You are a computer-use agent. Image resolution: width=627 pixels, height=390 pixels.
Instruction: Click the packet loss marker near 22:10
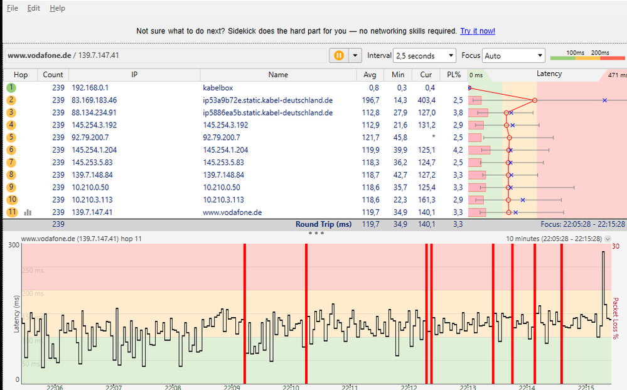click(306, 313)
